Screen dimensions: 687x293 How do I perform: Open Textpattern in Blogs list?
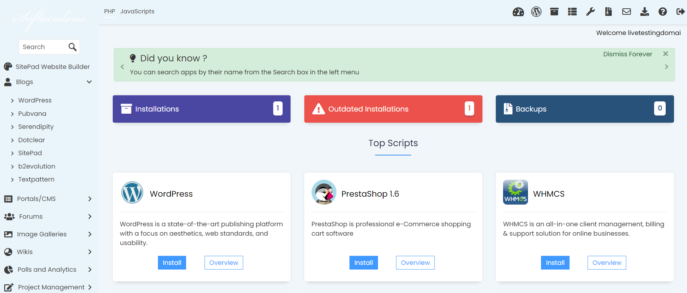(x=36, y=179)
